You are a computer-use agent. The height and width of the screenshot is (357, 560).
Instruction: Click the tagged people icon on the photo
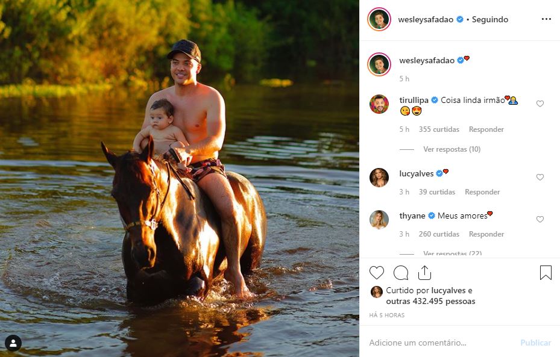coord(13,343)
